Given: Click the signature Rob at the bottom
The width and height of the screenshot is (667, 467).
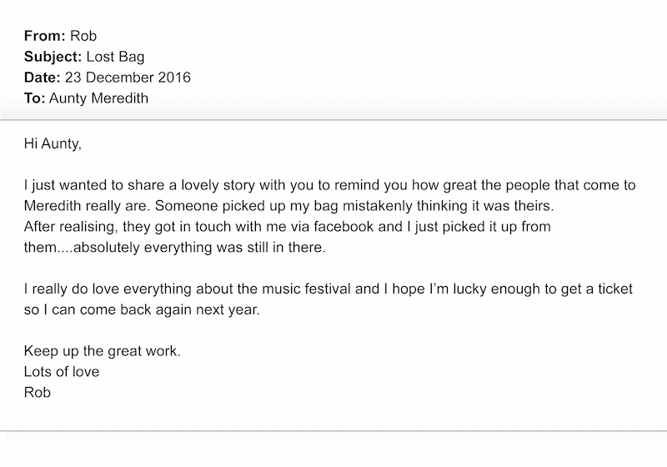Looking at the screenshot, I should point(38,393).
